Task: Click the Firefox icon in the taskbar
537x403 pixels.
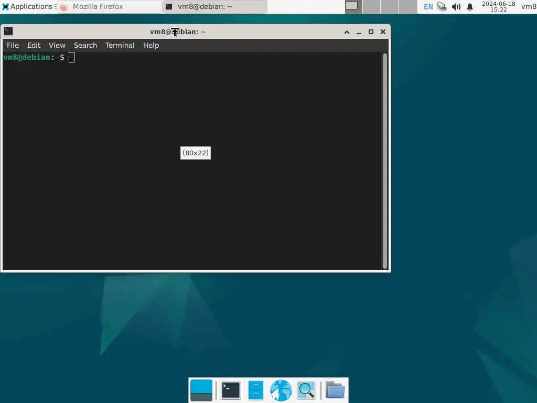Action: (64, 7)
